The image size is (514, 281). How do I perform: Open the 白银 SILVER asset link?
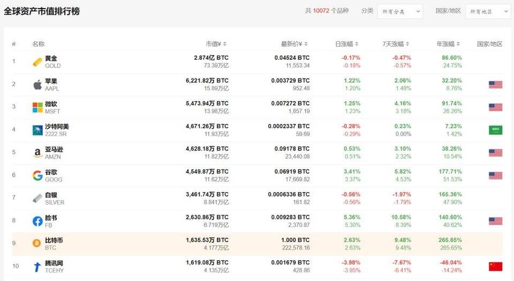click(55, 198)
